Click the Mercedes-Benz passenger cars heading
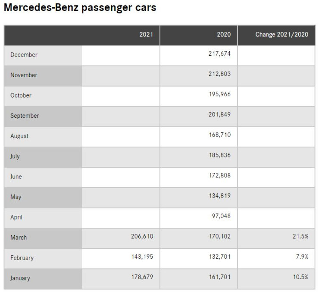Image resolution: width=319 pixels, height=292 pixels. pos(80,8)
